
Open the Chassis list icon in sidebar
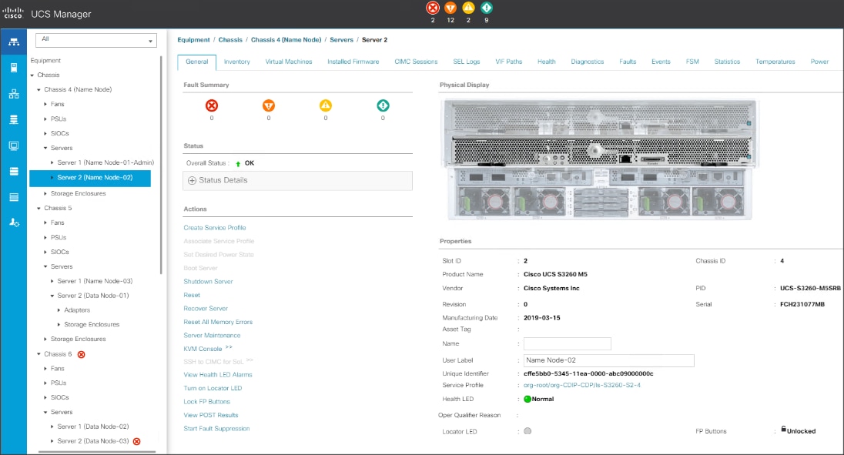pos(14,197)
